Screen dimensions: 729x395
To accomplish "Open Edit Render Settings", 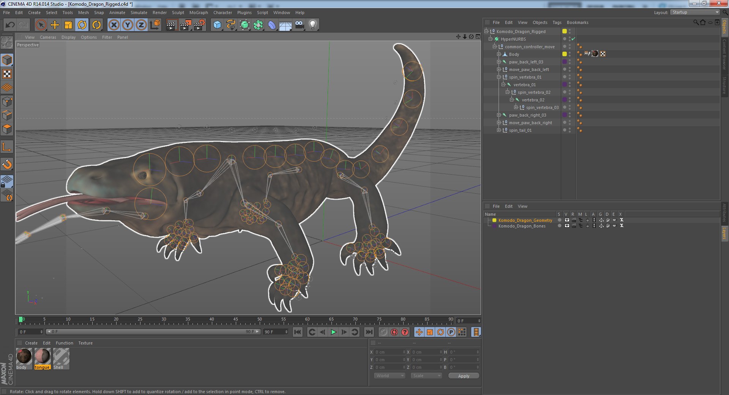I will tap(200, 25).
